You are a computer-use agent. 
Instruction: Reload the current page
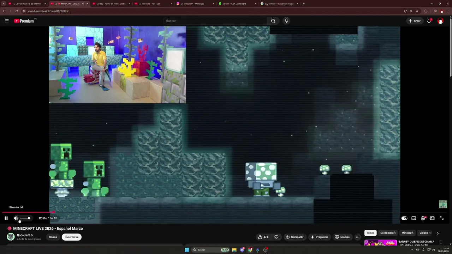click(16, 11)
